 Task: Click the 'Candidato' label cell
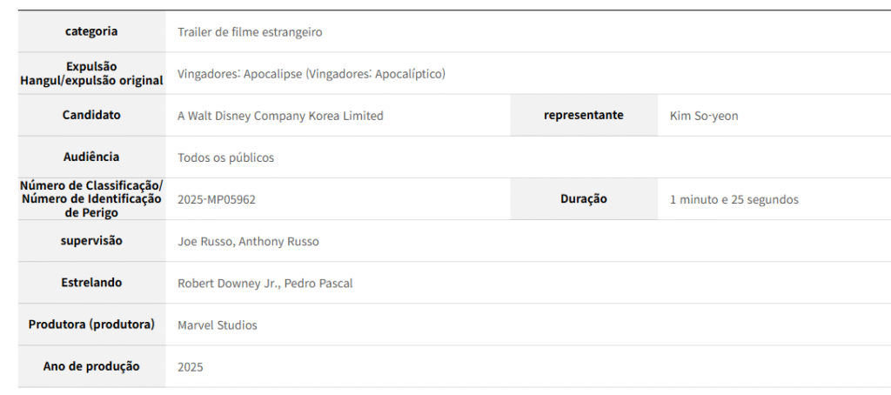tap(91, 115)
